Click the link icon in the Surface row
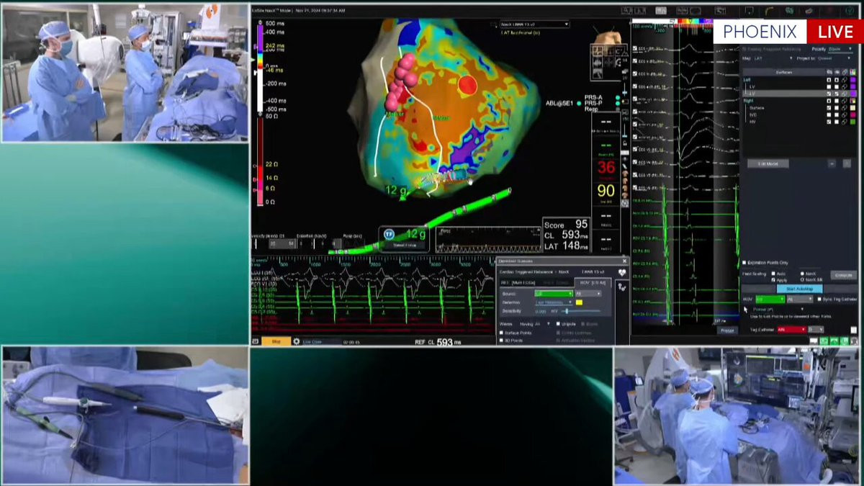This screenshot has height=486, width=864. click(x=845, y=108)
